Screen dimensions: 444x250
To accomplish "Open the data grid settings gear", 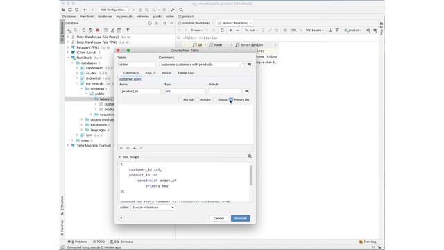I will click(375, 31).
